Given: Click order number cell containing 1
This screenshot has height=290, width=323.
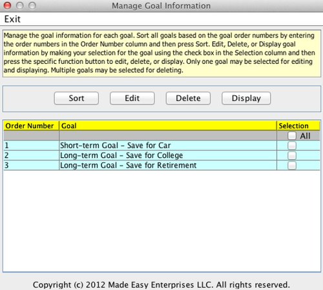Looking at the screenshot, I should [x=32, y=146].
